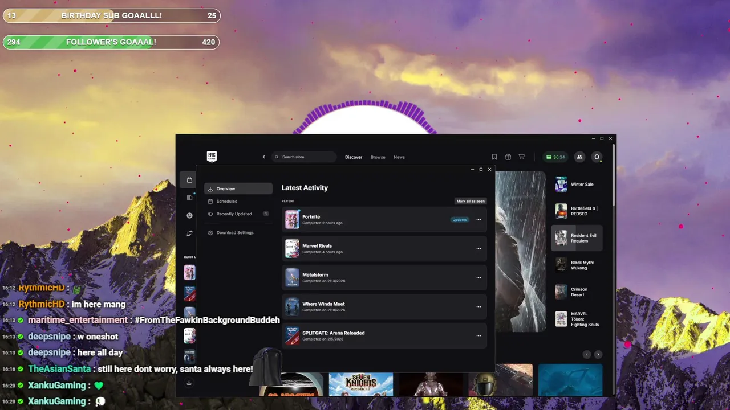Open the Friends icon
Image resolution: width=730 pixels, height=410 pixels.
[579, 157]
